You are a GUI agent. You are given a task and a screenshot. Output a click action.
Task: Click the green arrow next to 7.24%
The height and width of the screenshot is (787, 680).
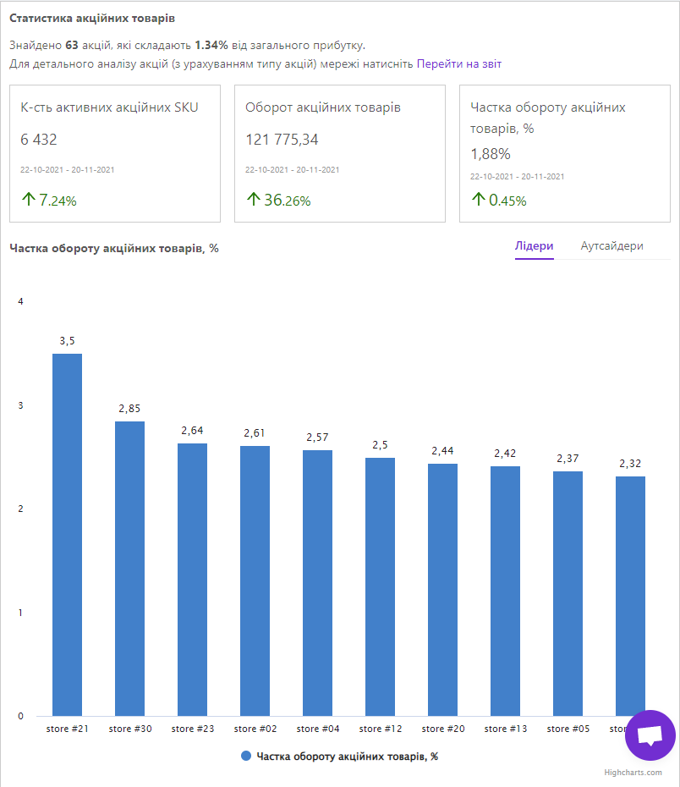(x=29, y=200)
